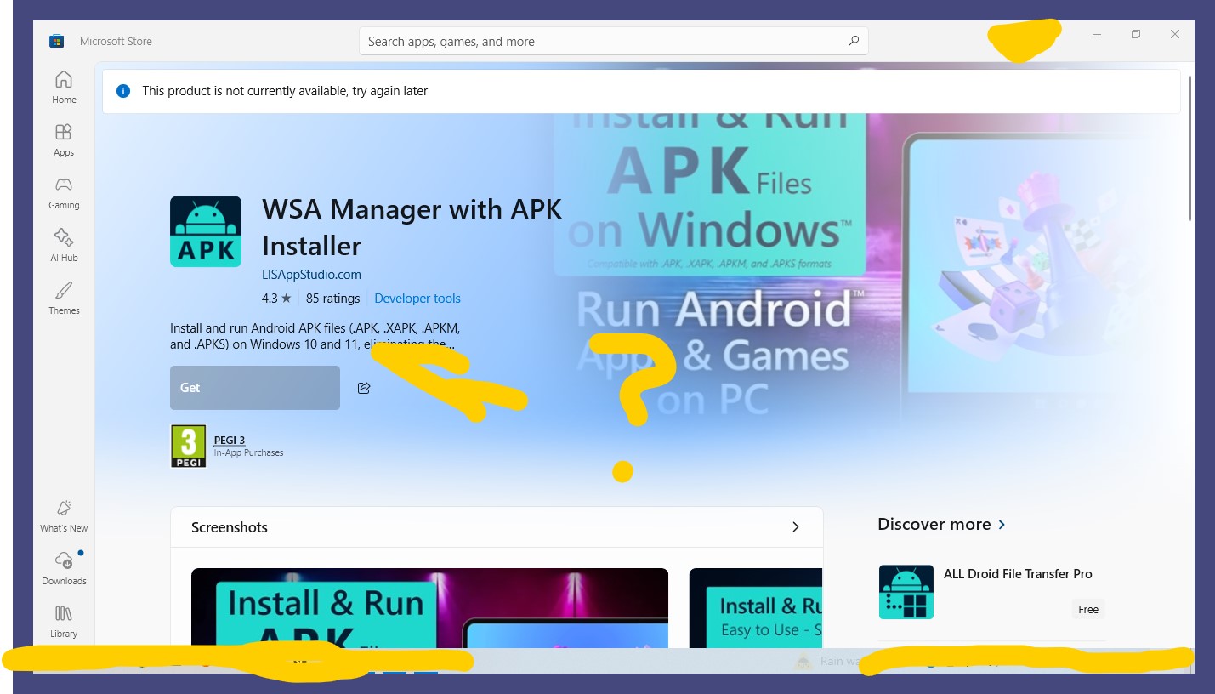Minimize the Microsoft Store window
1215x694 pixels.
(1097, 35)
